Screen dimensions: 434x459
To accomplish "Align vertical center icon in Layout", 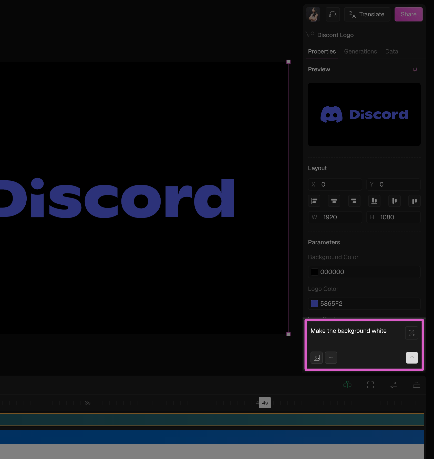I will [395, 201].
